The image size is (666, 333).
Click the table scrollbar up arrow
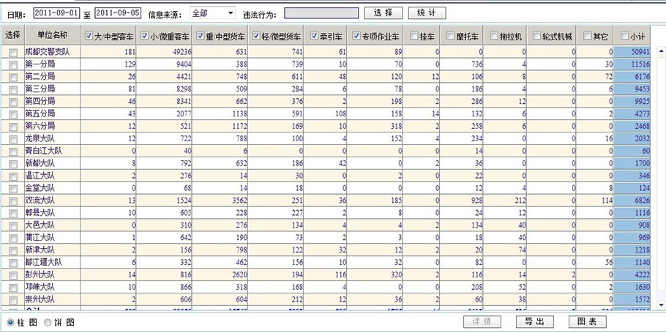(661, 51)
